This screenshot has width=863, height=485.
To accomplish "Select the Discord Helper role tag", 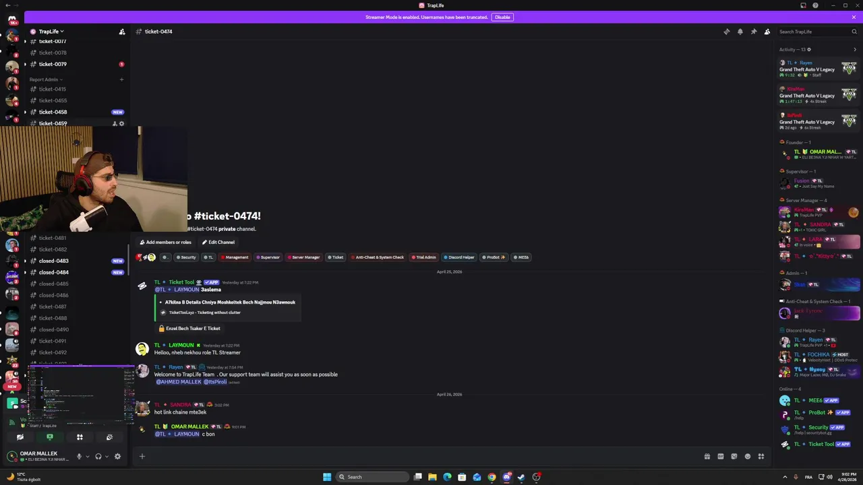I will coord(459,257).
